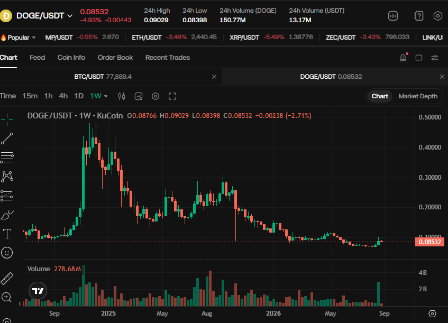Select the Chart view toggle button

(380, 96)
